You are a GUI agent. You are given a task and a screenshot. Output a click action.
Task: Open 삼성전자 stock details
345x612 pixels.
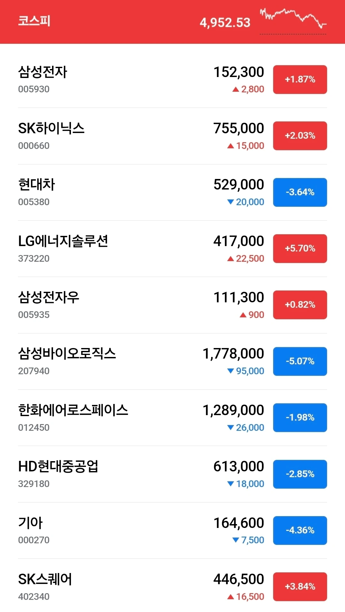pyautogui.click(x=172, y=80)
